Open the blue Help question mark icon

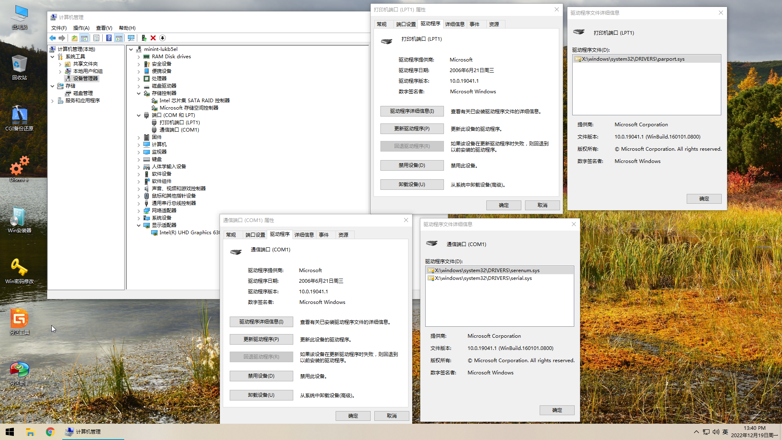[109, 38]
